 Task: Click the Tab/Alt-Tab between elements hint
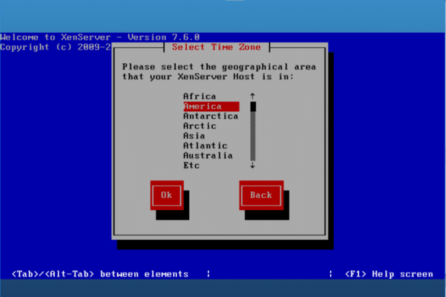point(100,274)
